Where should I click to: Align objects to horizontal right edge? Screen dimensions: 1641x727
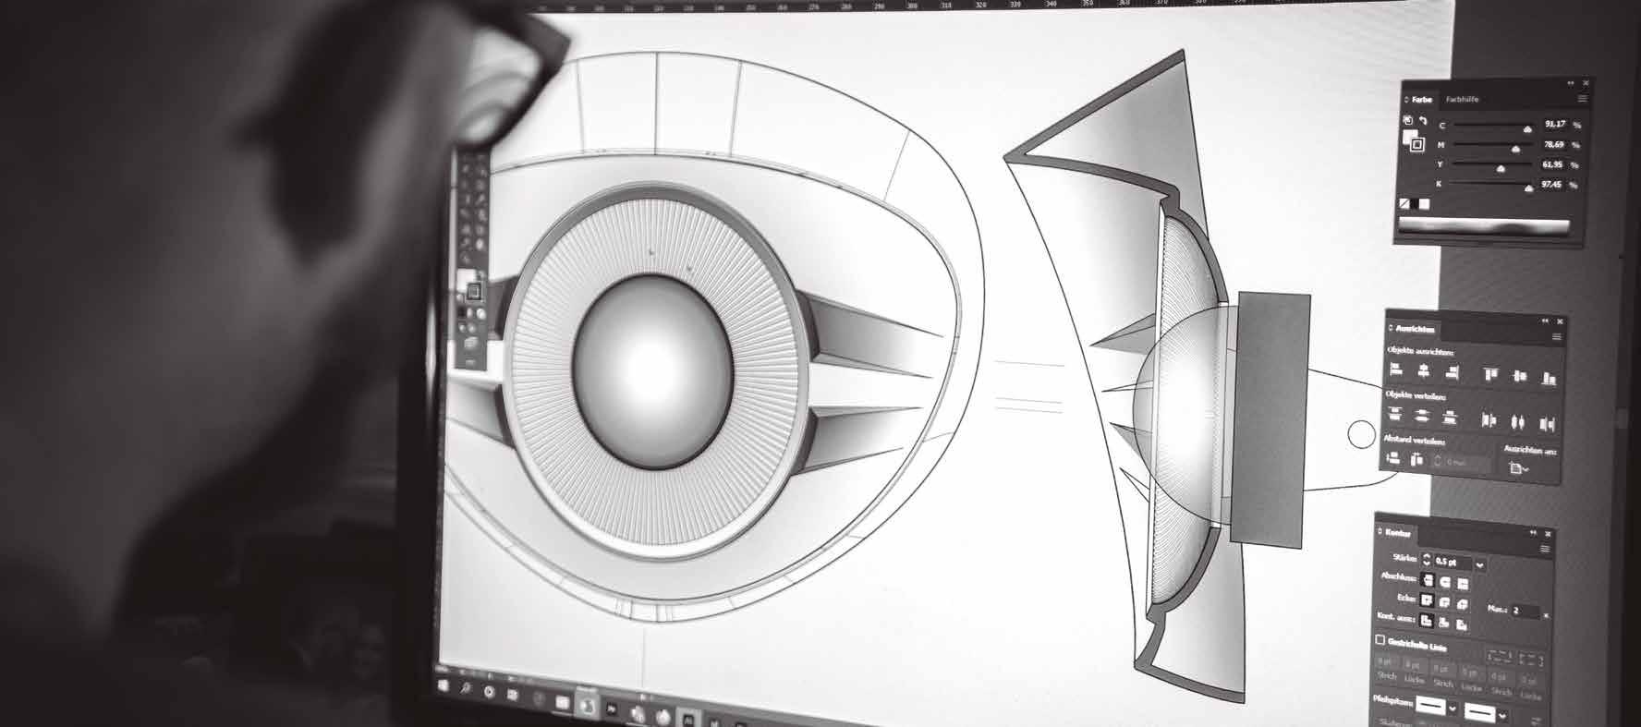click(1453, 372)
